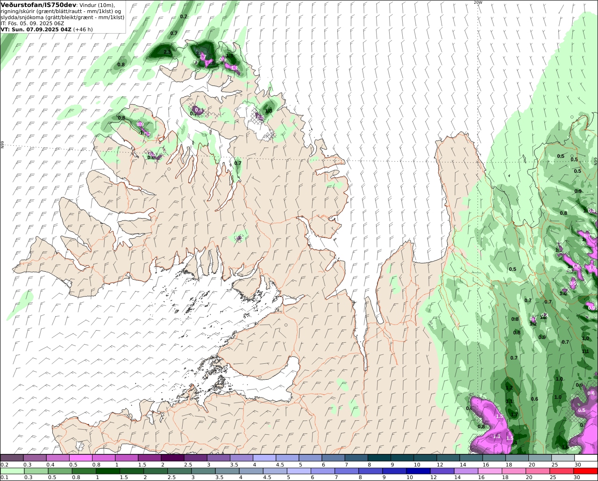This screenshot has width=598, height=481.
Task: Click the 12–14 swatch in top legend row
Action: coord(448,458)
